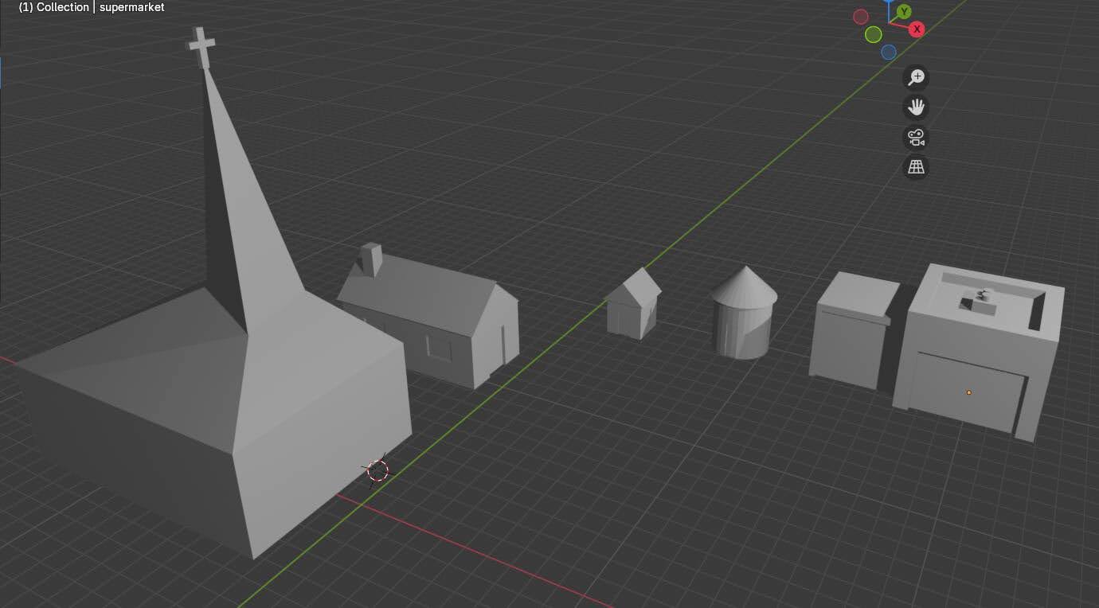Select the small shed near the green axis

coord(633,310)
